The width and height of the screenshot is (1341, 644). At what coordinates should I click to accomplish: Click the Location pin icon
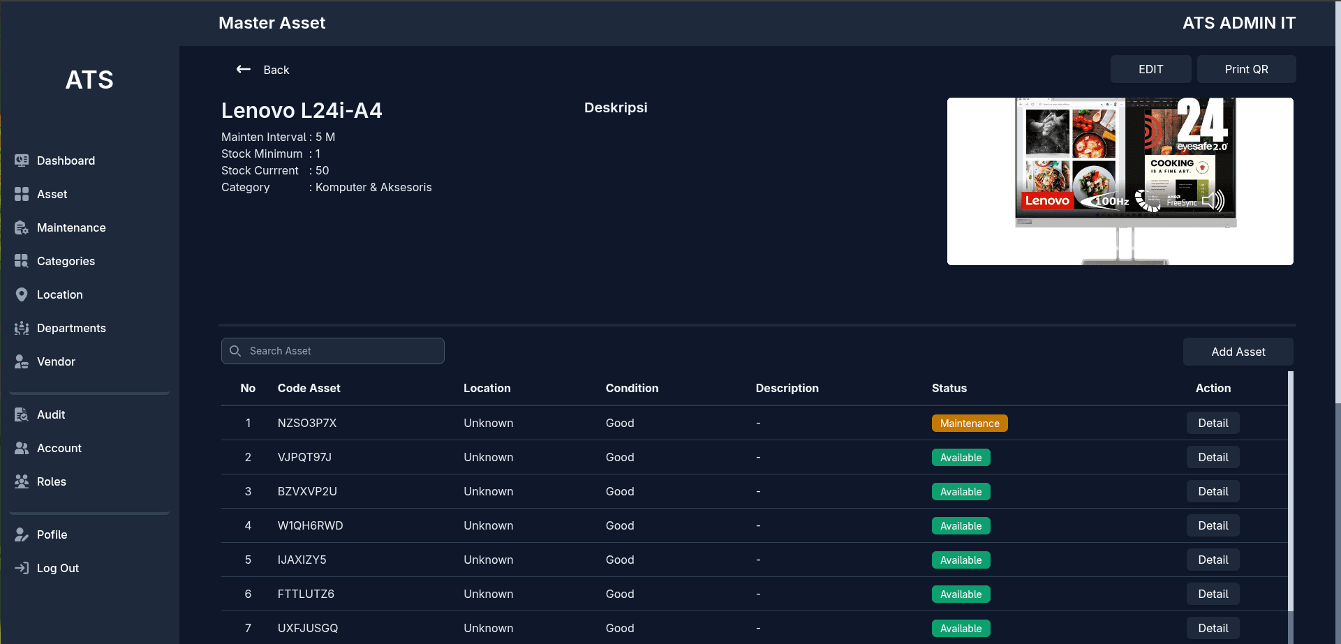(21, 294)
